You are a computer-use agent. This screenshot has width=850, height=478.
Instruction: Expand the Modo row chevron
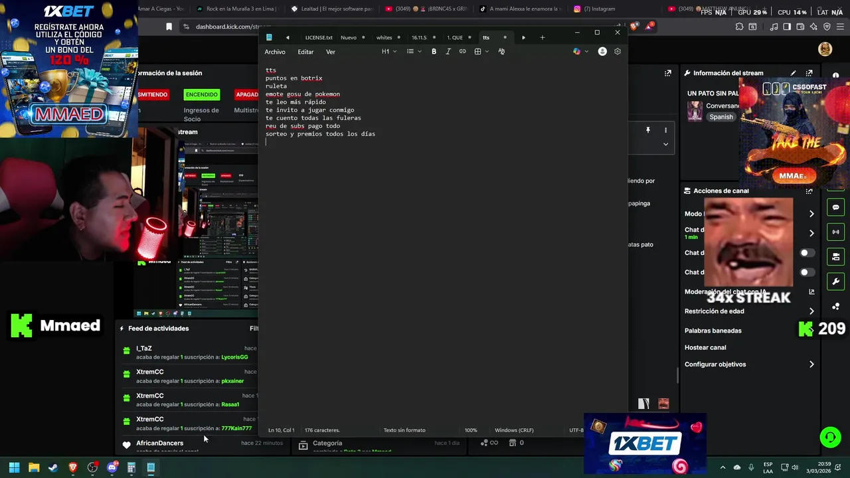click(811, 214)
